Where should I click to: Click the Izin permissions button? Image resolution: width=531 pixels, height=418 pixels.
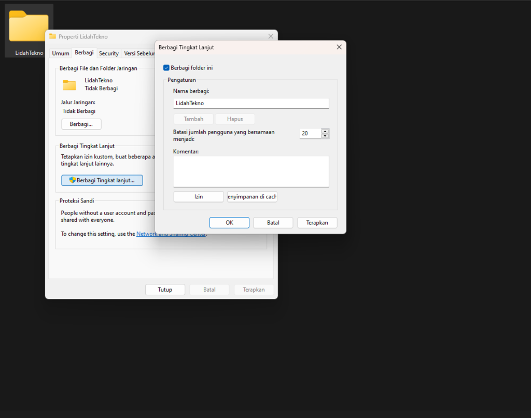coord(199,196)
